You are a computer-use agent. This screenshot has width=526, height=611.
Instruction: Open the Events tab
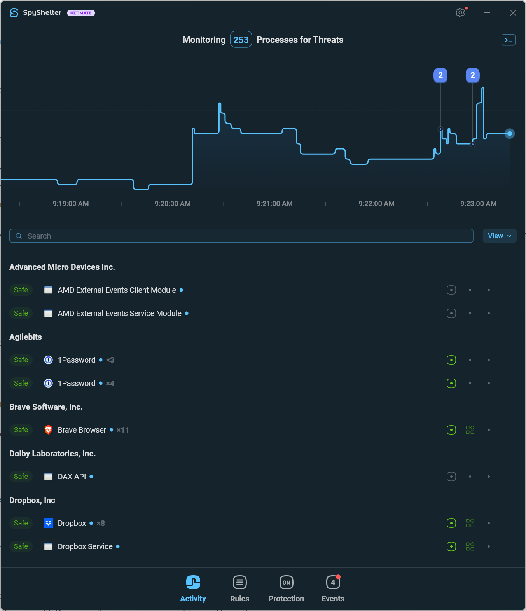click(333, 589)
